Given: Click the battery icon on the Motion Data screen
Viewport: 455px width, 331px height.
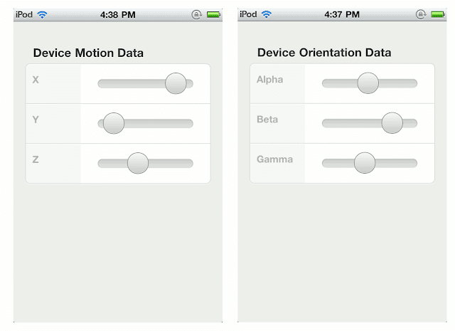Looking at the screenshot, I should coord(213,14).
